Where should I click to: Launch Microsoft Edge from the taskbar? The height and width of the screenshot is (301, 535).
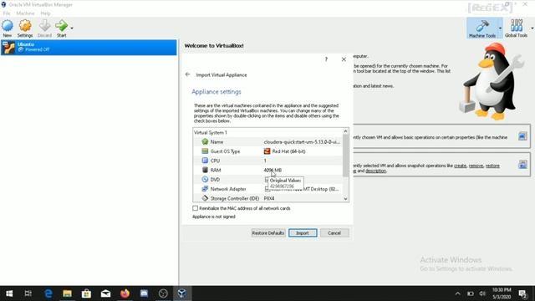(x=48, y=293)
